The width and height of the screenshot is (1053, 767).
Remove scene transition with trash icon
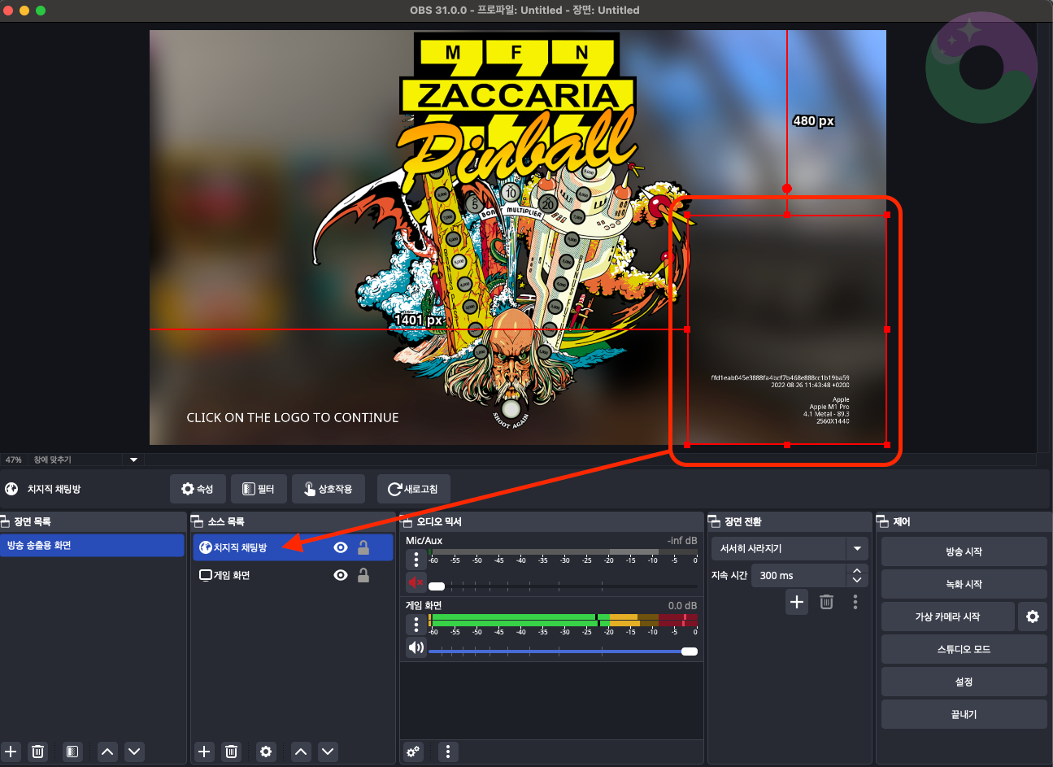[x=826, y=602]
